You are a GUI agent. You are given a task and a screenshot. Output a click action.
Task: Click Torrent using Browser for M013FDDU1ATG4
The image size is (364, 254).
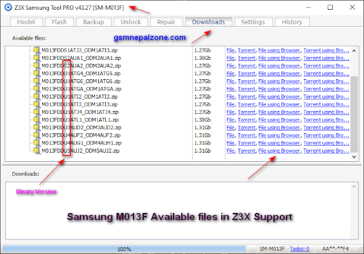(x=326, y=73)
